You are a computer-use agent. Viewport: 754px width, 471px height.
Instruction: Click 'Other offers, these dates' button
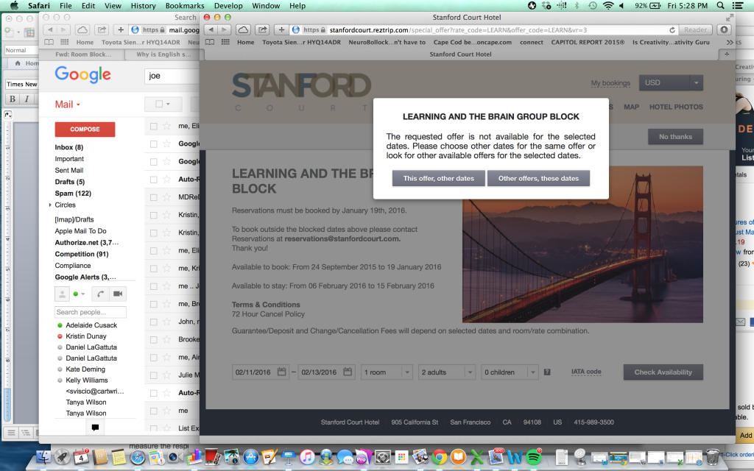(538, 178)
